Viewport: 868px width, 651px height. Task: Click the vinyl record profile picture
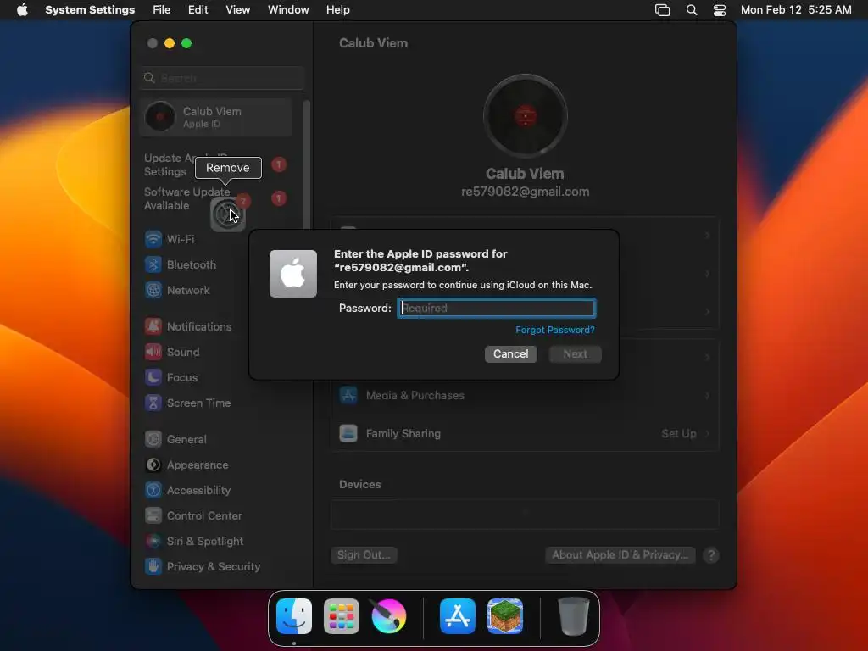click(x=526, y=116)
